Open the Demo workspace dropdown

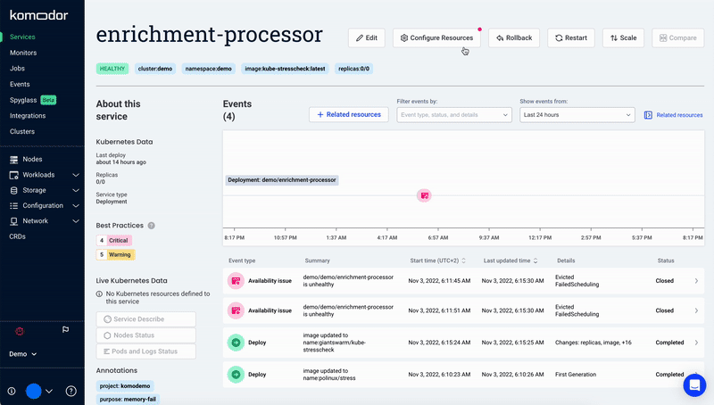(23, 354)
